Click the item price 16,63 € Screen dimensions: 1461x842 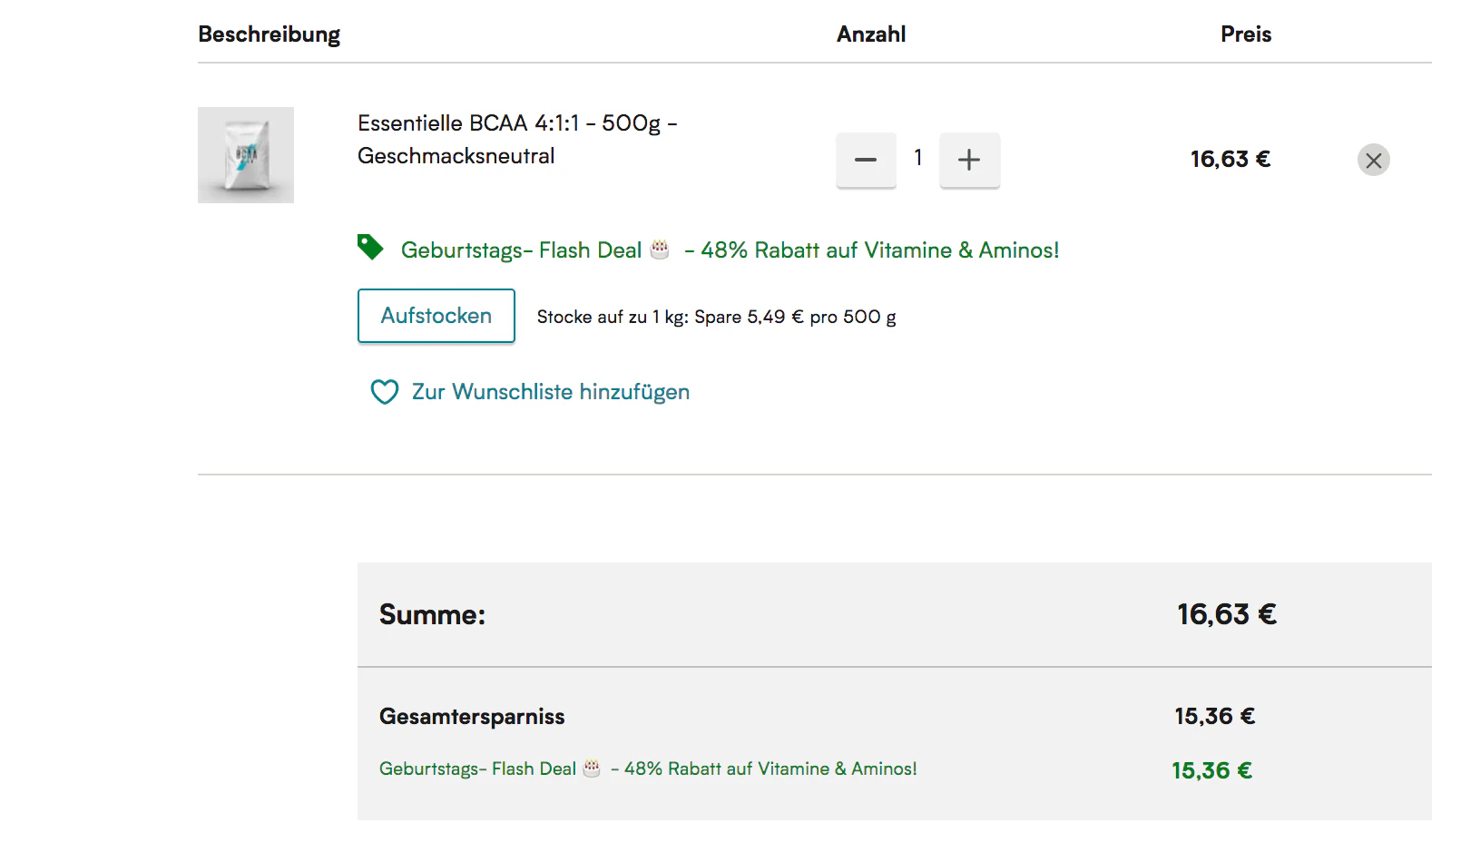click(x=1231, y=160)
